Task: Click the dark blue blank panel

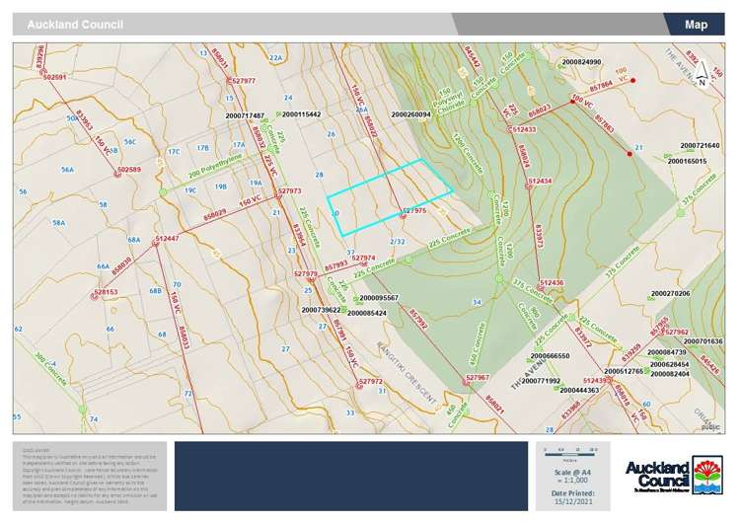Action: [352, 475]
